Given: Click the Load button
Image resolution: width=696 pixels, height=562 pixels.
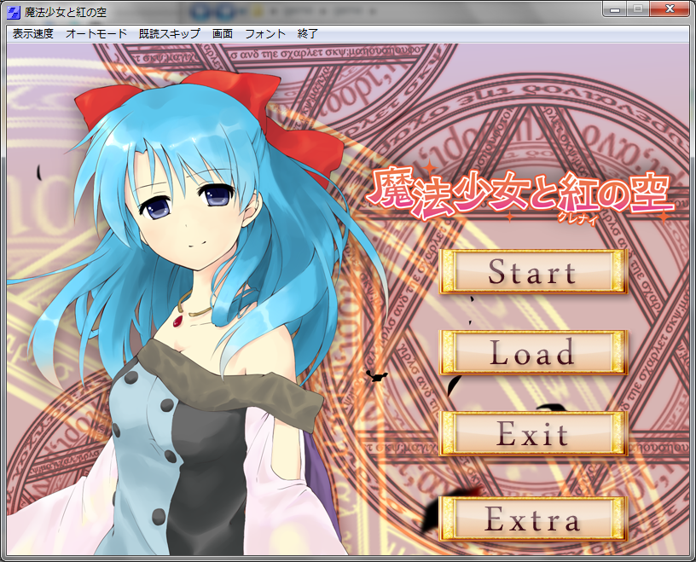Looking at the screenshot, I should pyautogui.click(x=533, y=352).
